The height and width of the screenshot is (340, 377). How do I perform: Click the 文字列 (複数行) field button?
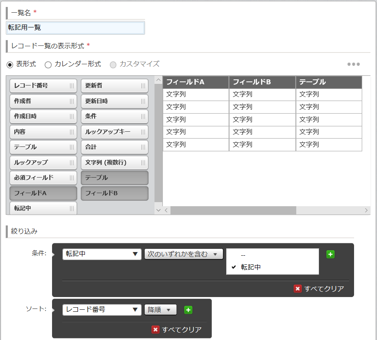114,163
